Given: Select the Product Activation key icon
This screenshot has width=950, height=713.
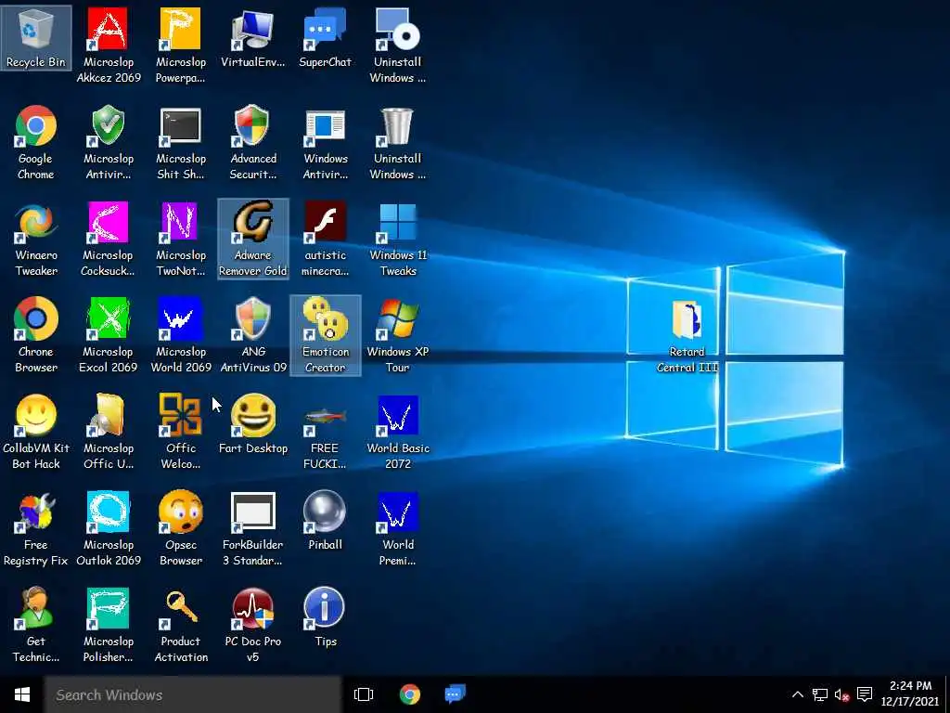Looking at the screenshot, I should (x=181, y=625).
